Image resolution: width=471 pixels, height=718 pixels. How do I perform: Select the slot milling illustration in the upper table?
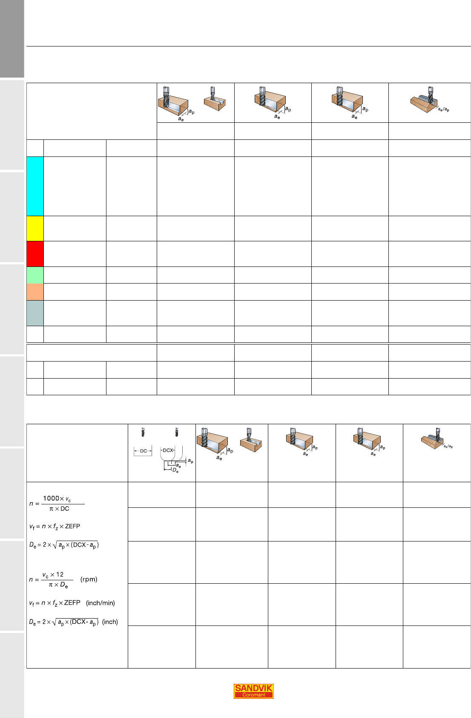pos(215,99)
